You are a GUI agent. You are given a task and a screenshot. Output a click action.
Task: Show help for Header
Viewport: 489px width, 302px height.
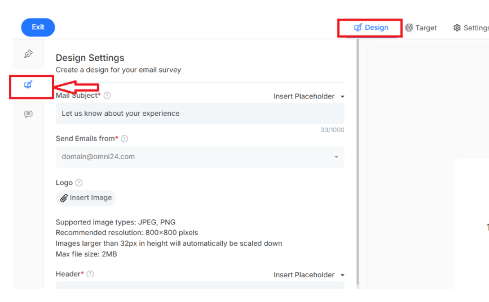90,274
